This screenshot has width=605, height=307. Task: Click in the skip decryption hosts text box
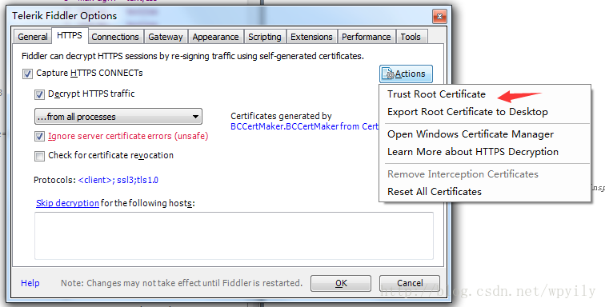[x=234, y=236]
